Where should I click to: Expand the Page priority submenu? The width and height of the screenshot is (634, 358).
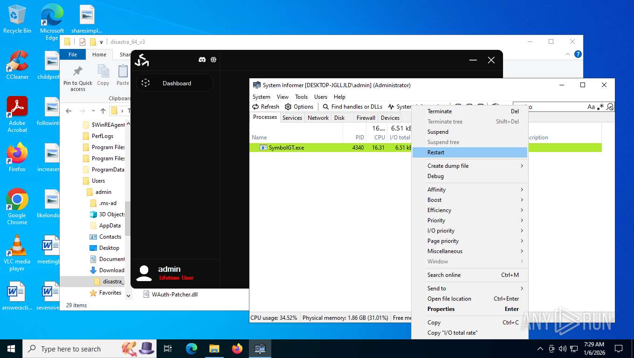tap(470, 241)
